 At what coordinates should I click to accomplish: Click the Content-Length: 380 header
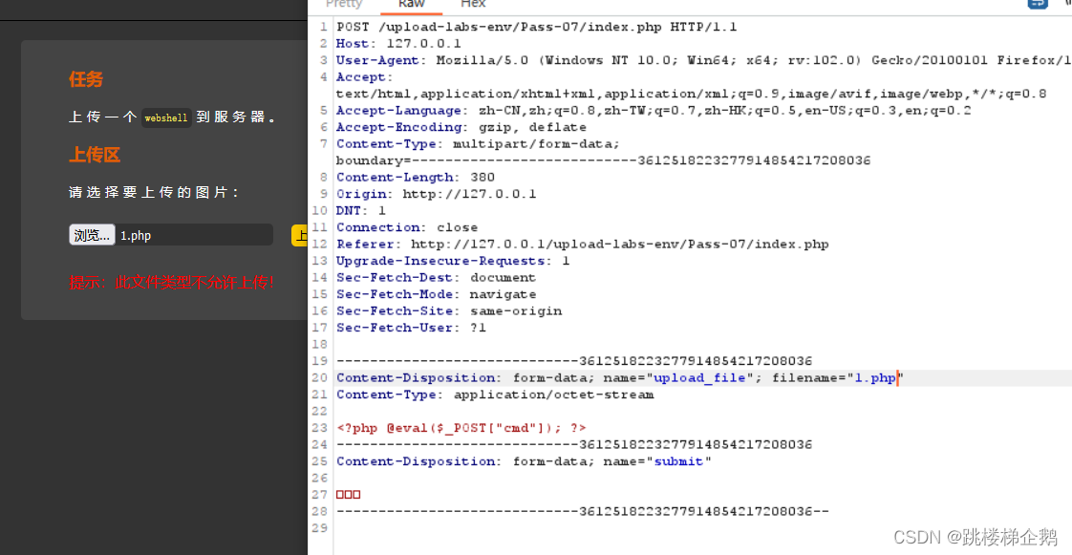click(x=415, y=178)
